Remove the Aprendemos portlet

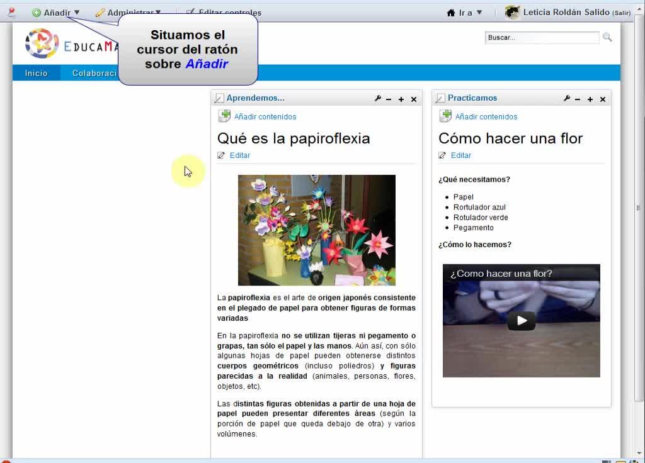pyautogui.click(x=414, y=99)
